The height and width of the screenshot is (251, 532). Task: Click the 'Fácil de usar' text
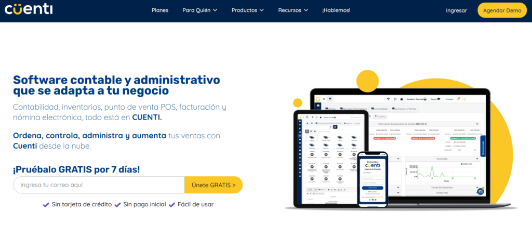click(x=196, y=204)
